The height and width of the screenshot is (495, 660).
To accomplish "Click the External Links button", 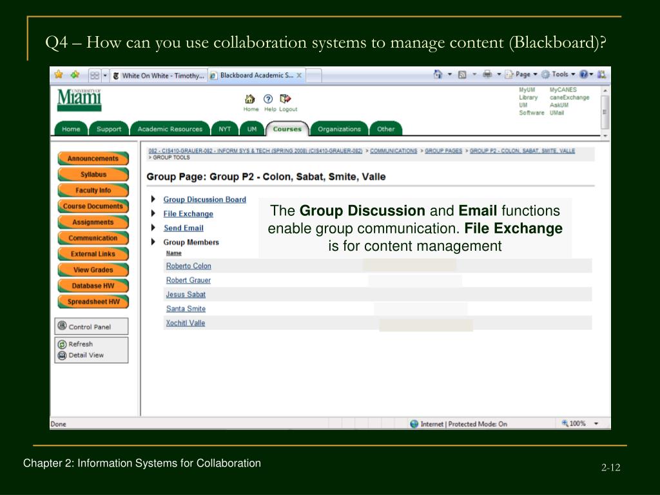I will [x=93, y=254].
